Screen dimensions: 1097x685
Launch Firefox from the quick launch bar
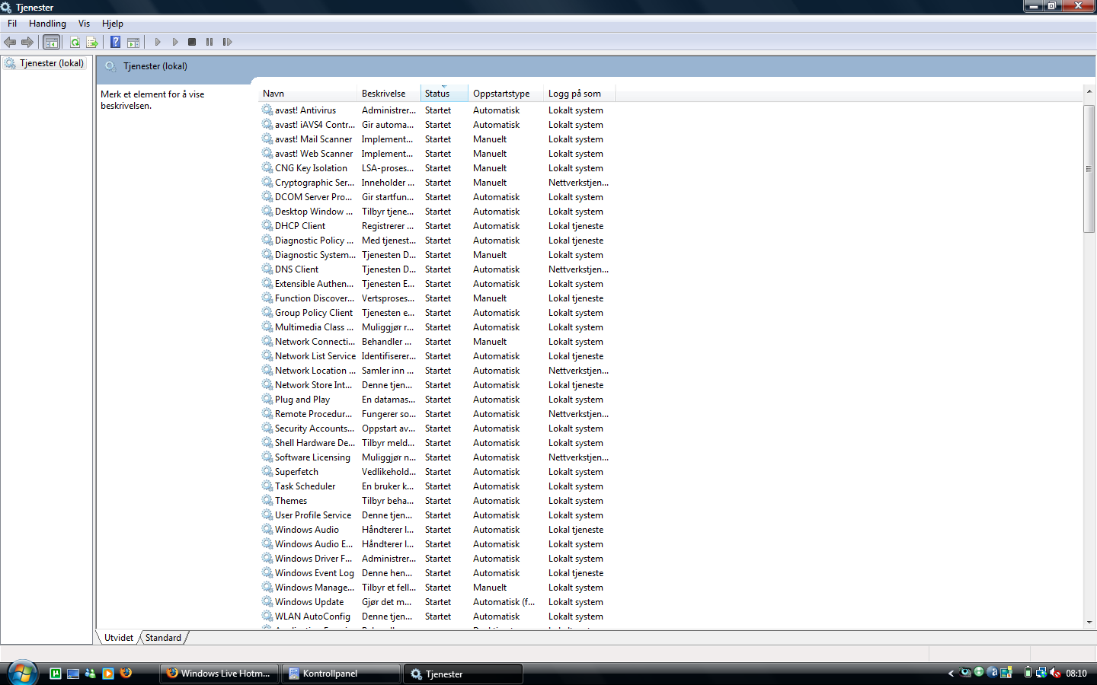(x=126, y=673)
